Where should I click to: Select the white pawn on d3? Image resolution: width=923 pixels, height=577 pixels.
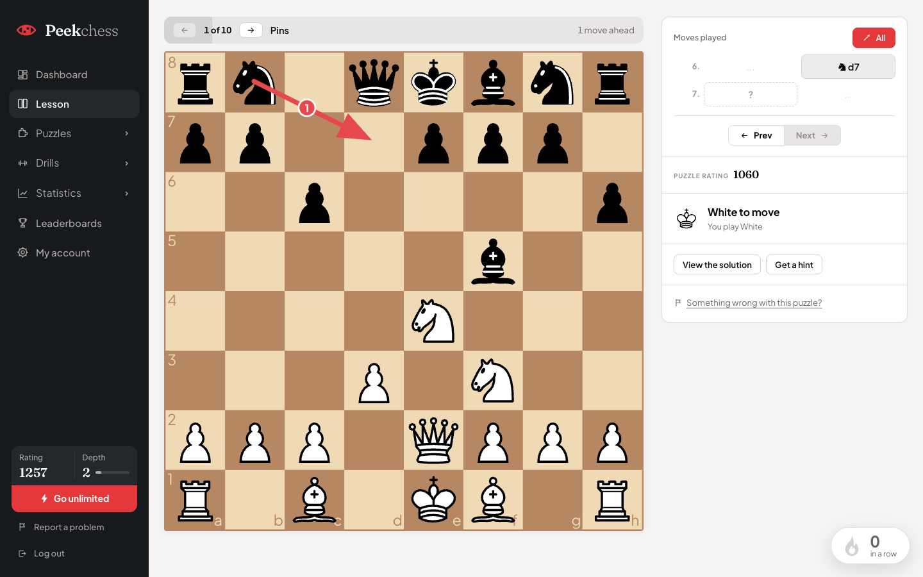coord(374,381)
